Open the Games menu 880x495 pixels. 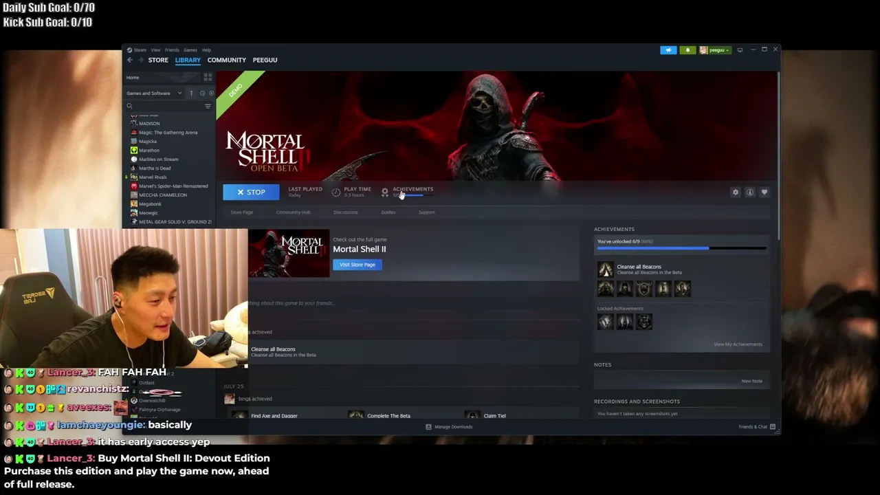coord(190,50)
